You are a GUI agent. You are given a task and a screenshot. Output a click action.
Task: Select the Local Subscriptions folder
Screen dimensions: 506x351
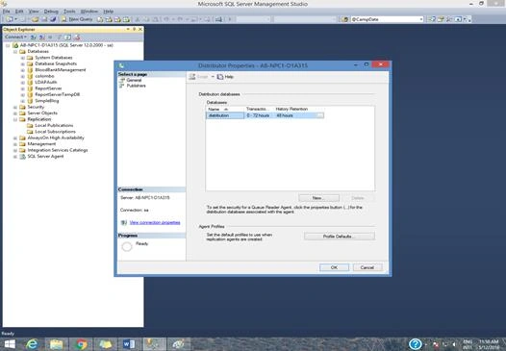pos(55,132)
